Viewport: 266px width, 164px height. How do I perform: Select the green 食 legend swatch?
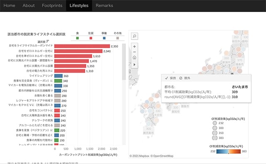click(x=78, y=38)
